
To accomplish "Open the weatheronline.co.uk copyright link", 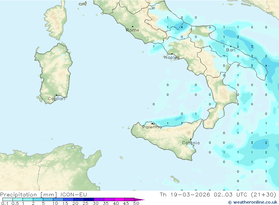I will click(253, 202).
